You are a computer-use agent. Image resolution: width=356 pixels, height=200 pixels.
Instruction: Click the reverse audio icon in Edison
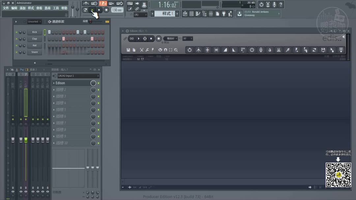pos(190,50)
